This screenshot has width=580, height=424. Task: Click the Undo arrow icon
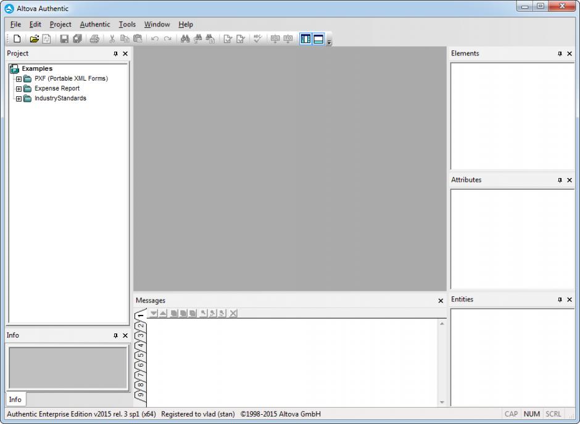coord(155,39)
